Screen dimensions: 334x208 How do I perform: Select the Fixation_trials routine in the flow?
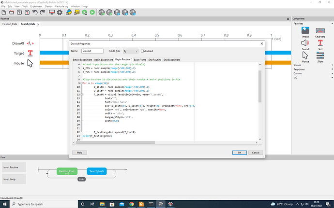tap(67, 171)
